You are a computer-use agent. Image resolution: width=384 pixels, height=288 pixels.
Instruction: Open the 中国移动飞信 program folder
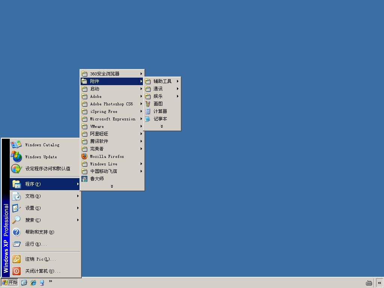tap(112, 171)
